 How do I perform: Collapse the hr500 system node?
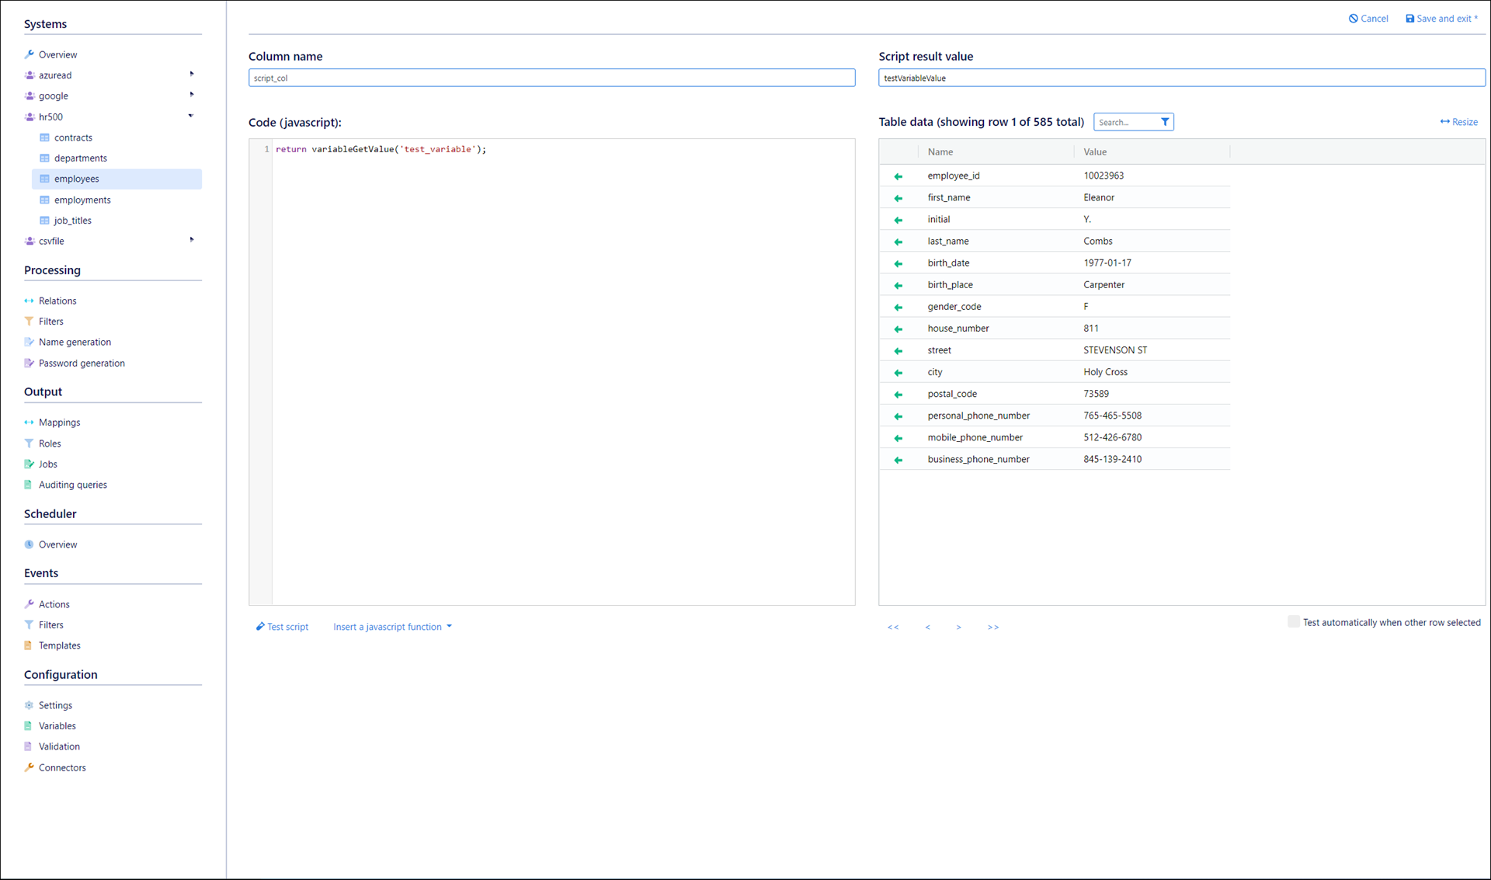pos(191,117)
